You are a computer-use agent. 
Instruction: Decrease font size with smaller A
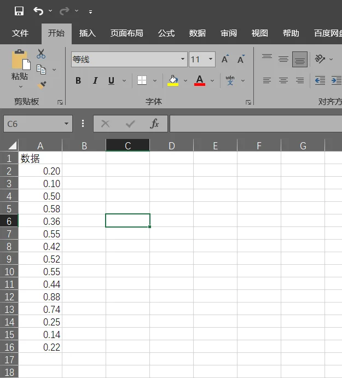241,59
